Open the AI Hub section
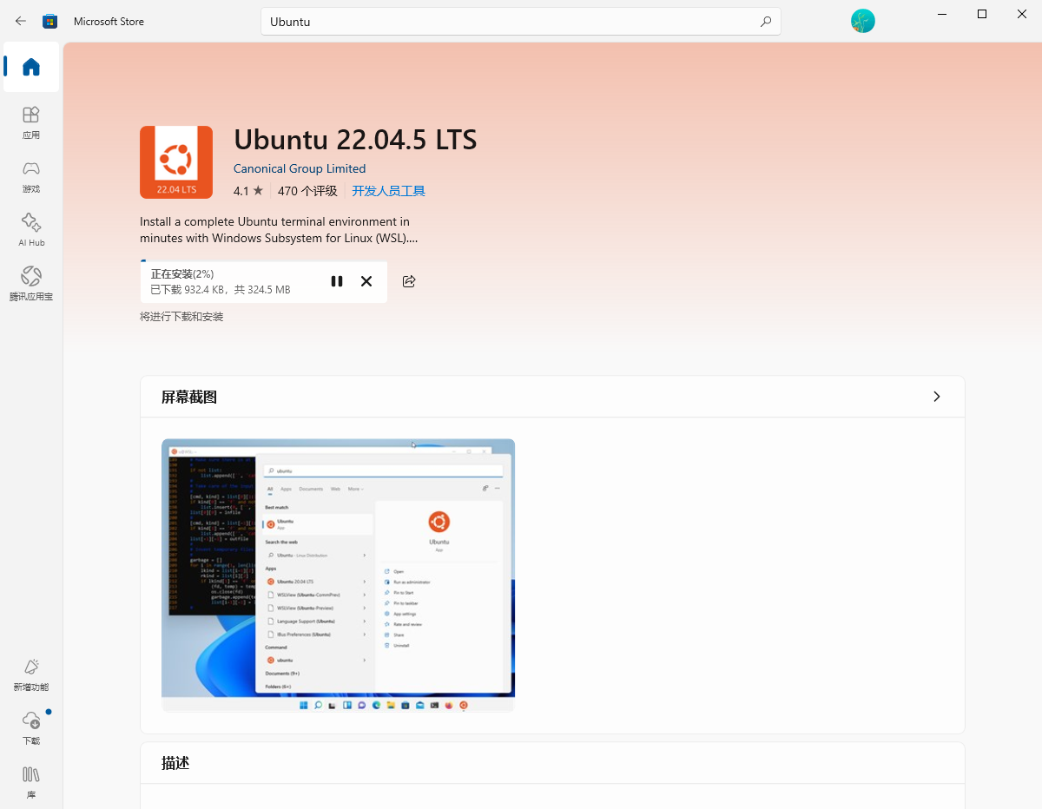1042x809 pixels. coord(31,230)
